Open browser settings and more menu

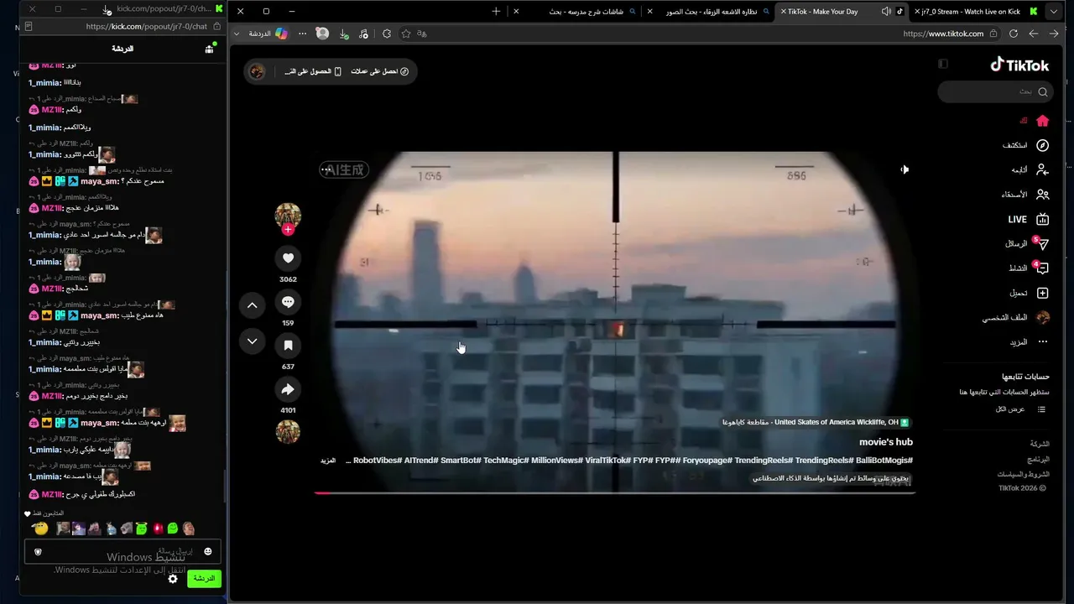(x=302, y=34)
